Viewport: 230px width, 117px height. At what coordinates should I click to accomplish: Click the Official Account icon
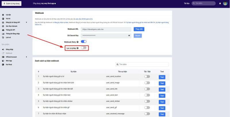click(x=3, y=57)
